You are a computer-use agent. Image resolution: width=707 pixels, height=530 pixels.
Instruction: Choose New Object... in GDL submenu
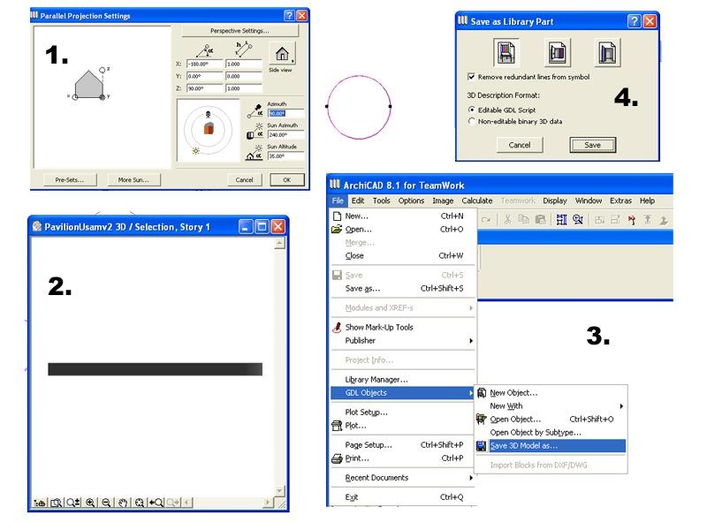551,392
